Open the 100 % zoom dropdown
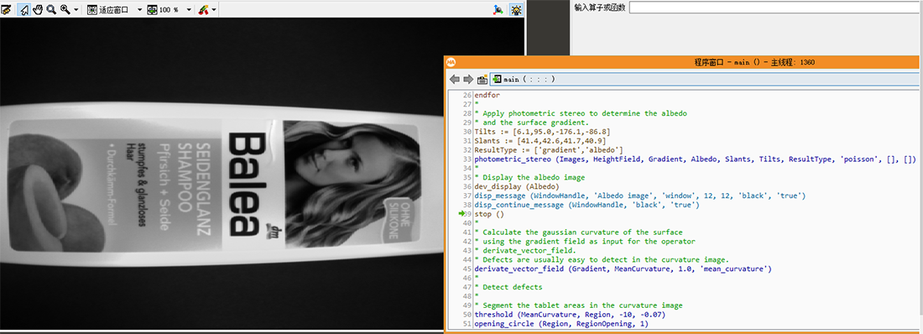Screen dimensions: 923x334 [x=189, y=10]
